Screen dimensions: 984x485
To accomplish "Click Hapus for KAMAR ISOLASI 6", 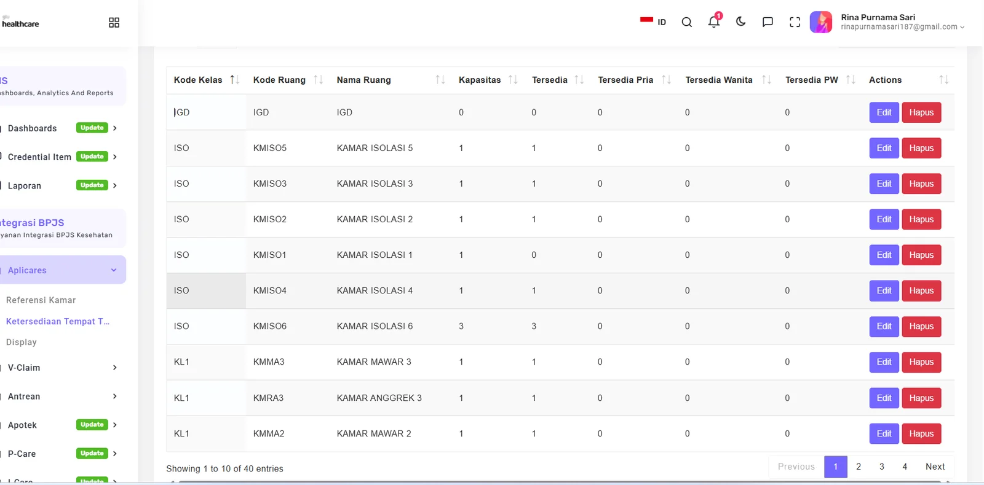I will point(921,326).
